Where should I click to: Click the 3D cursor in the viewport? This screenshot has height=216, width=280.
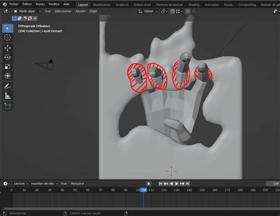pos(171,171)
